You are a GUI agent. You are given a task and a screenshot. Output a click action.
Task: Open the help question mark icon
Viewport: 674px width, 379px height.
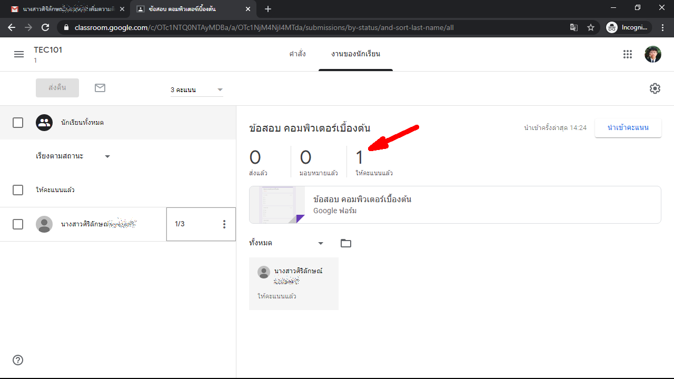pos(18,360)
